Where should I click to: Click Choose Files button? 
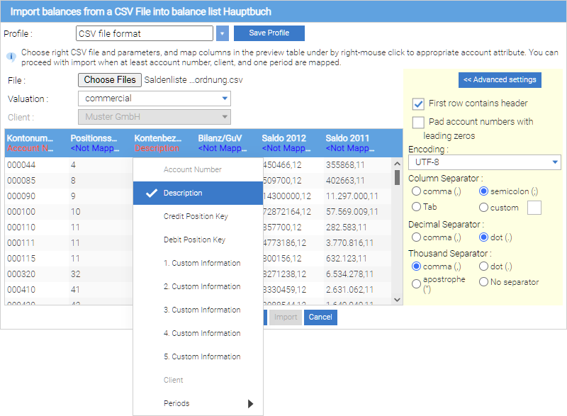click(109, 80)
